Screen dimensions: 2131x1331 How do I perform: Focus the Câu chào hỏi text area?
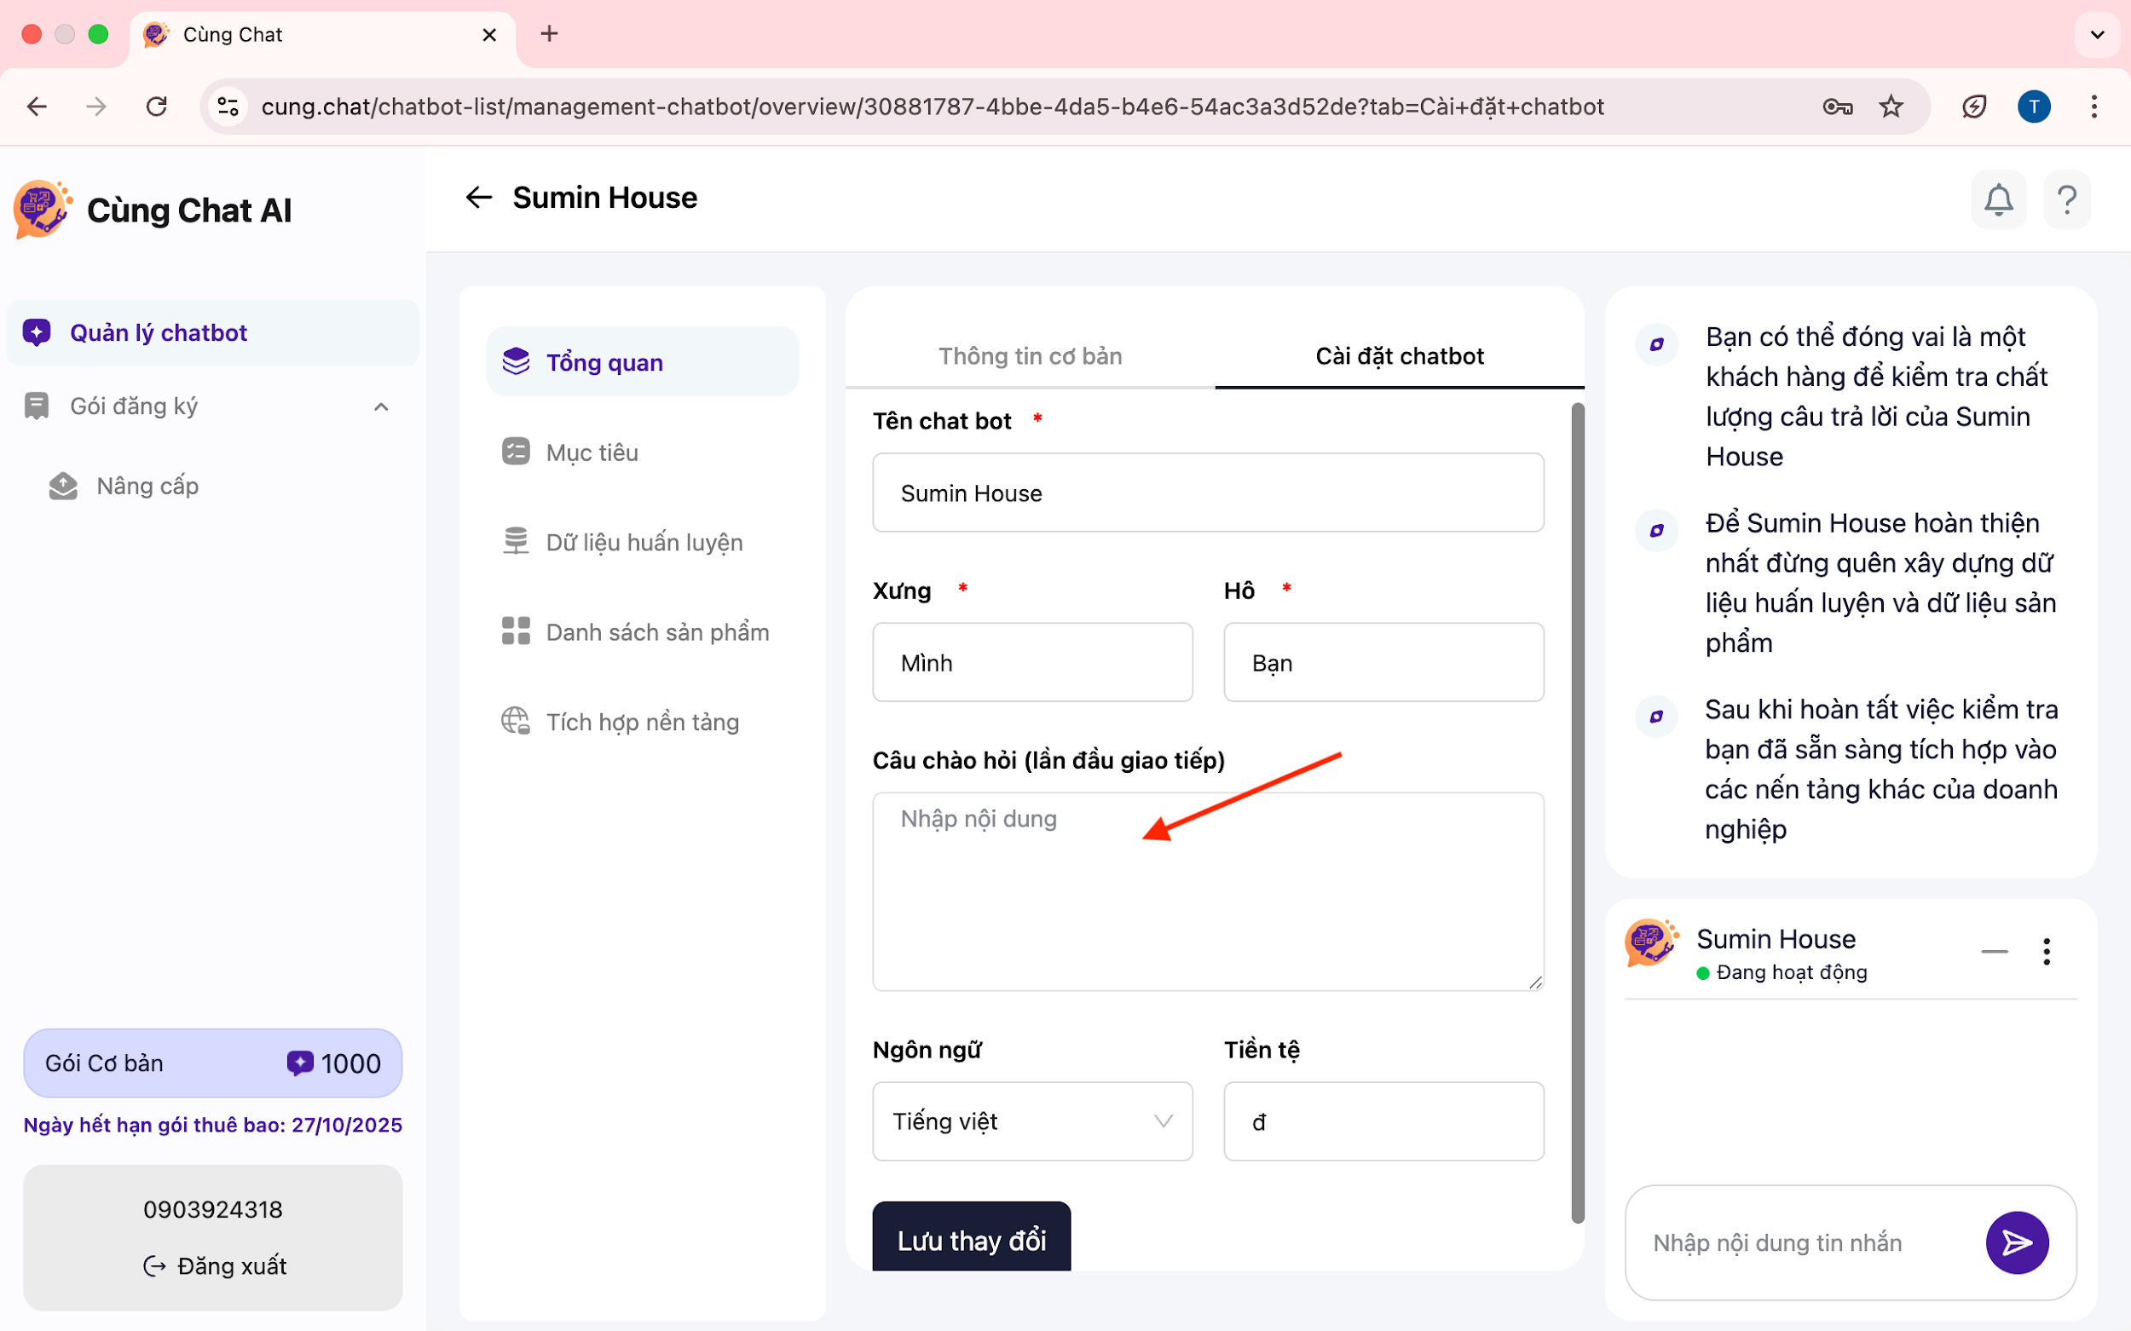pyautogui.click(x=1207, y=890)
